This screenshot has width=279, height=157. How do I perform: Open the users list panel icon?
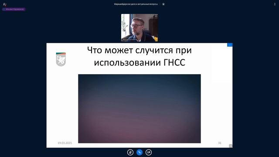click(5, 4)
